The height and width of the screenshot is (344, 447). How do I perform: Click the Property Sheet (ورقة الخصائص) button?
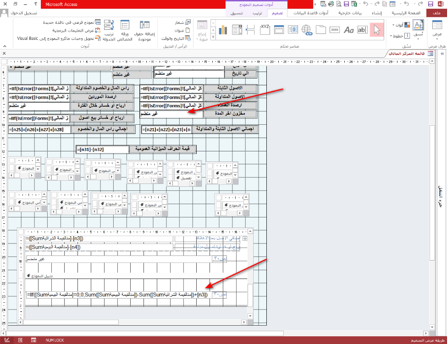pyautogui.click(x=125, y=30)
